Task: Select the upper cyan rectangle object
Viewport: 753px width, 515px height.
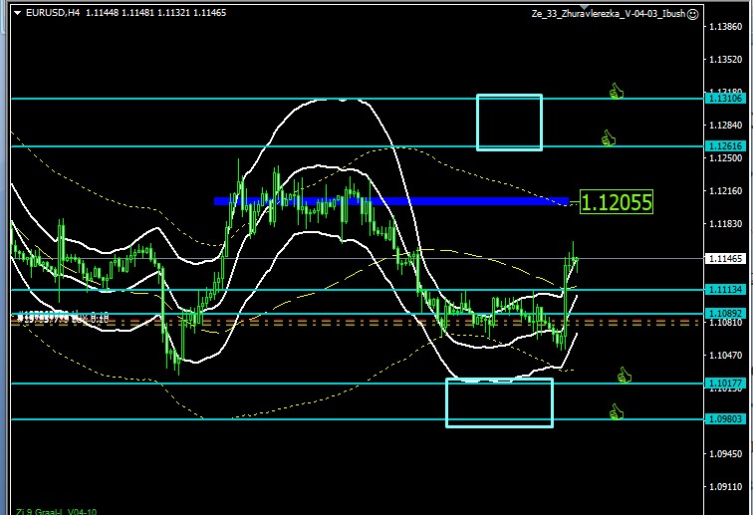Action: pyautogui.click(x=509, y=97)
